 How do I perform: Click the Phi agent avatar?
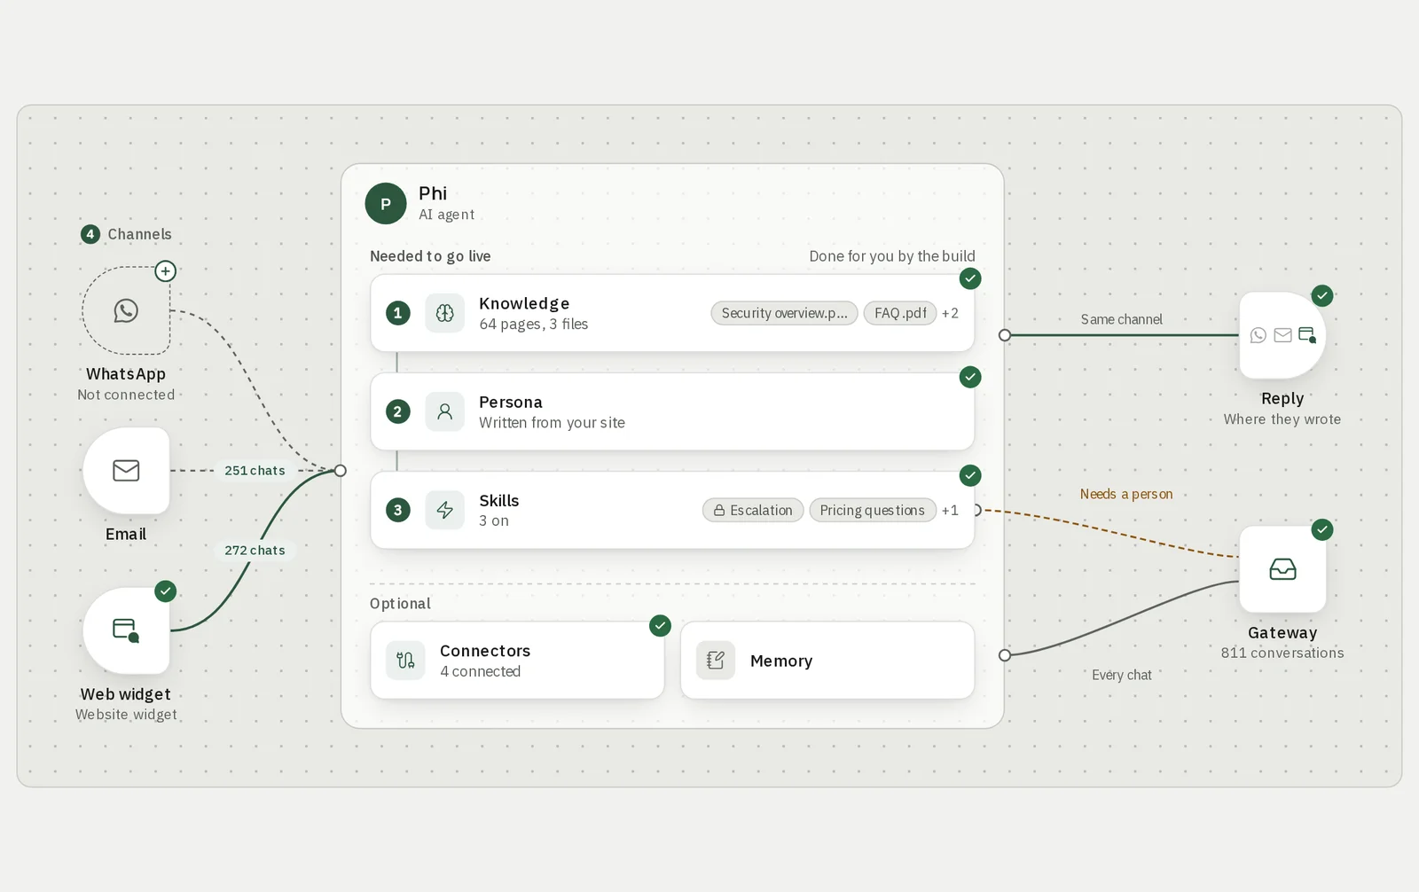(386, 204)
